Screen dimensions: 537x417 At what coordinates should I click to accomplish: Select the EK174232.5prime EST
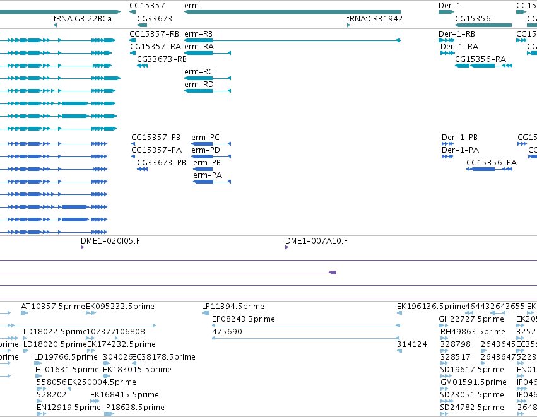(91, 351)
